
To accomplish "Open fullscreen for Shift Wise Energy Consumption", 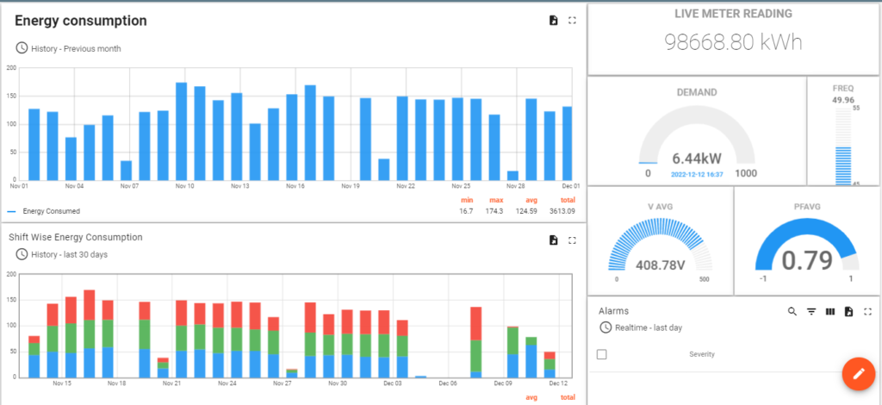I will 572,240.
